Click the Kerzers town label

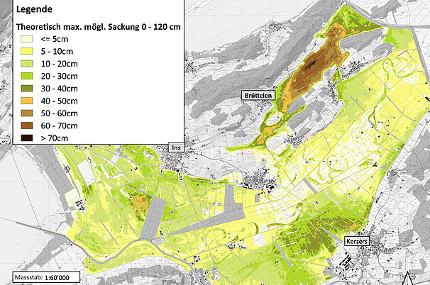pos(358,241)
